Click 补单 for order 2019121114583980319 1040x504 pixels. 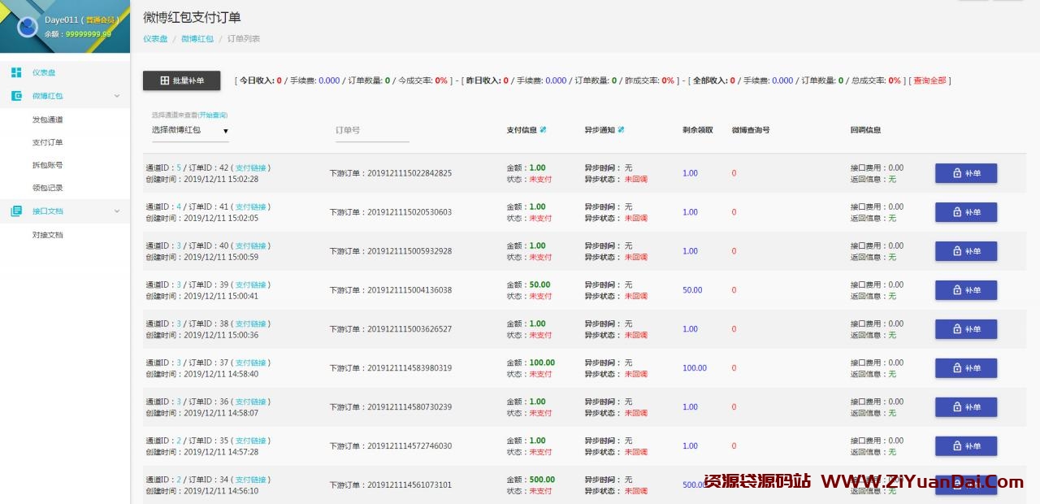click(x=966, y=368)
